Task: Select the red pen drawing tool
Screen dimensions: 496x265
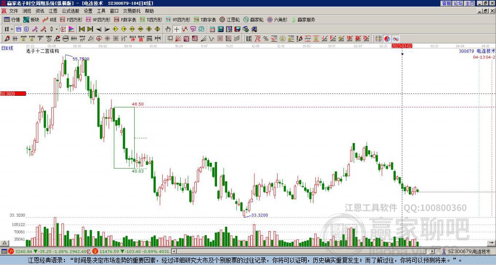Action: [x=7, y=39]
